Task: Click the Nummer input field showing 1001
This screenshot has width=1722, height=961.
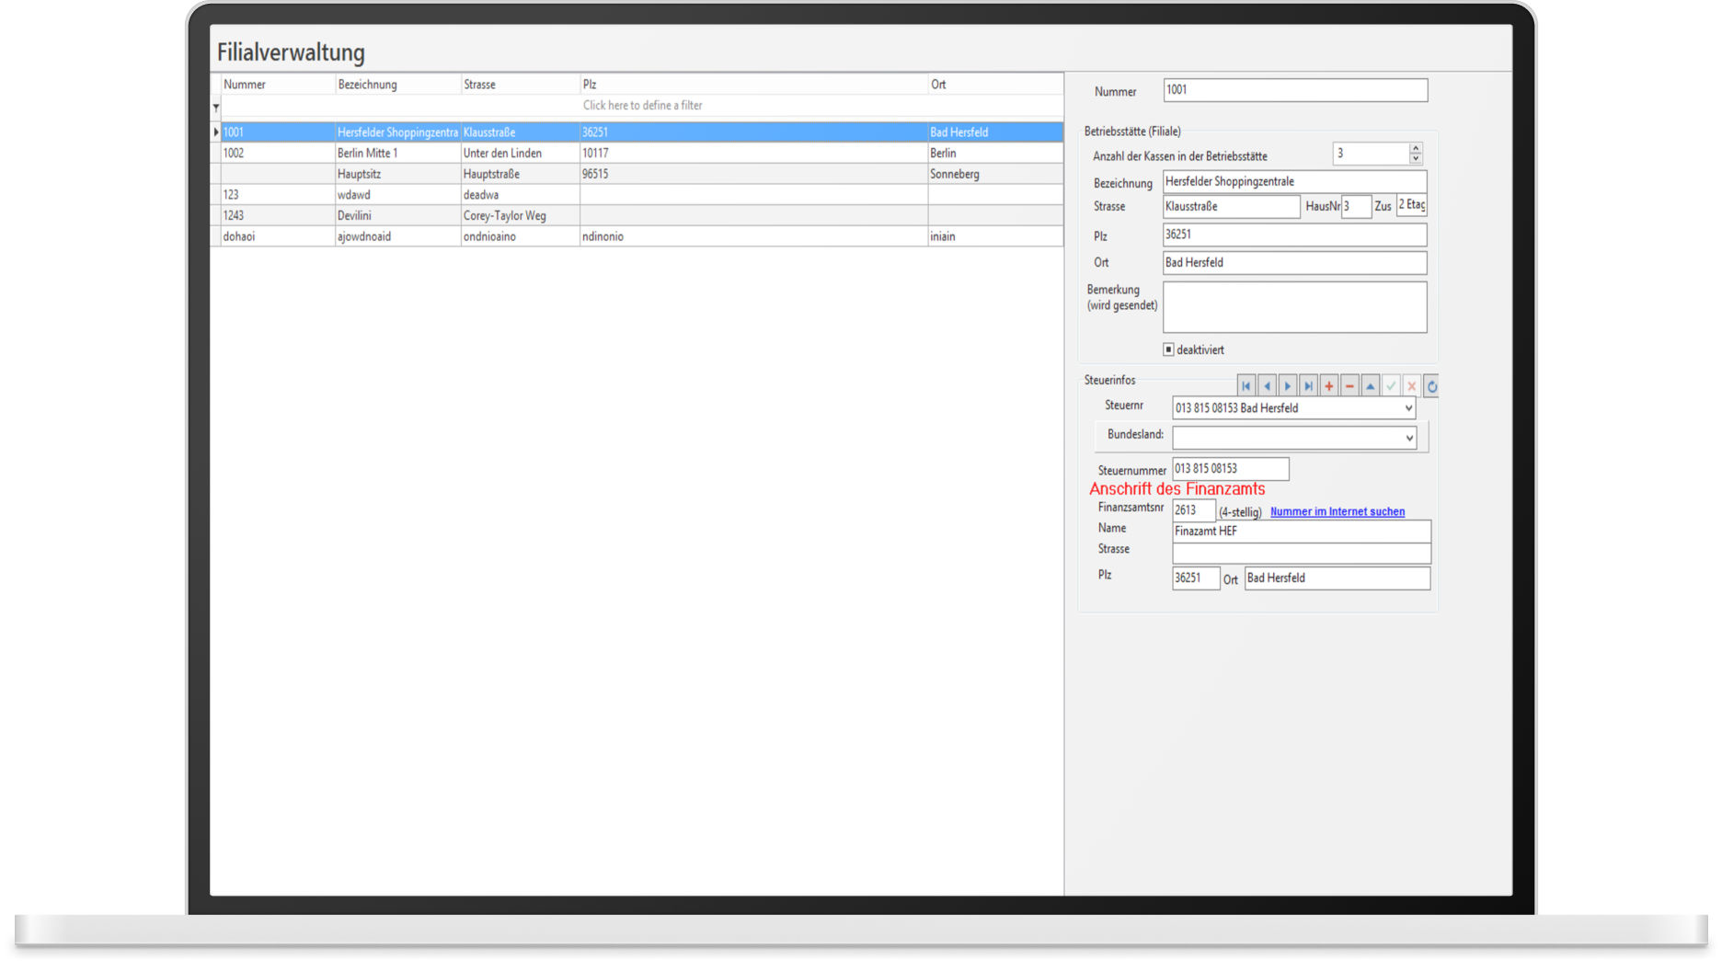Action: click(1295, 90)
